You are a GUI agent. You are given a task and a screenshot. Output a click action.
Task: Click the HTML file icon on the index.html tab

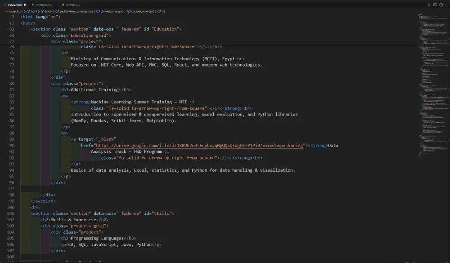coord(5,5)
